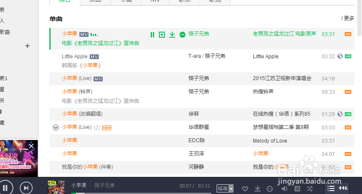Image resolution: width=362 pixels, height=194 pixels.
Task: Click HQ badge on 徐菲 row
Action: click(348, 114)
